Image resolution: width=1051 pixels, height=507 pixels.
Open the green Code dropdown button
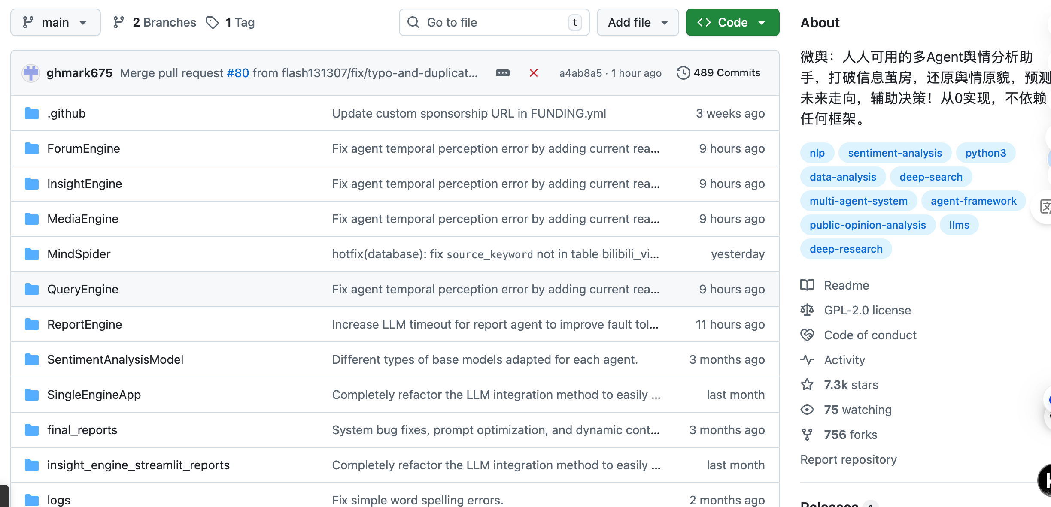tap(732, 22)
